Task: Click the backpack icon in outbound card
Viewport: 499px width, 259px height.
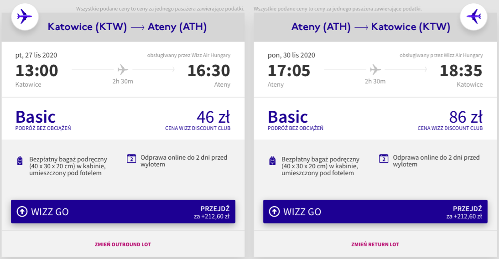Action: click(x=20, y=161)
